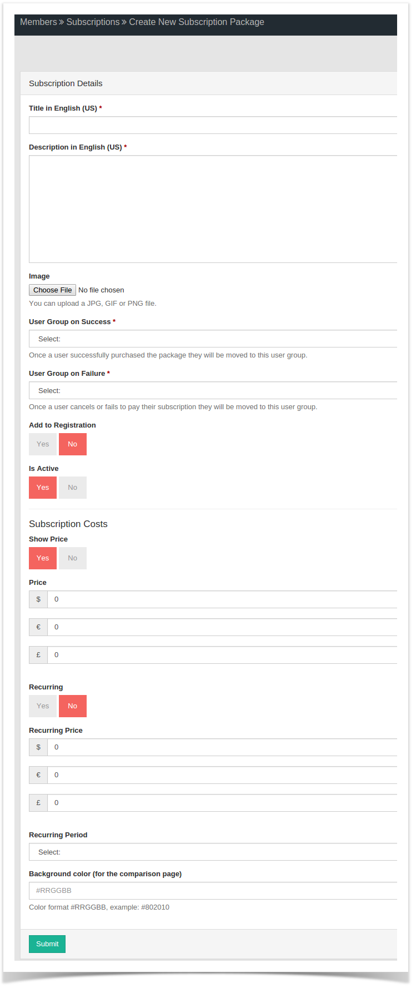This screenshot has height=988, width=416.
Task: Set Add to Registration to Yes
Action: [x=43, y=444]
